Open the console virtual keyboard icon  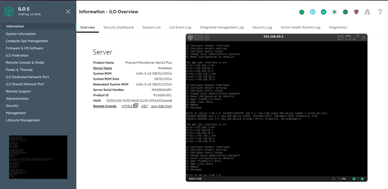(199, 37)
